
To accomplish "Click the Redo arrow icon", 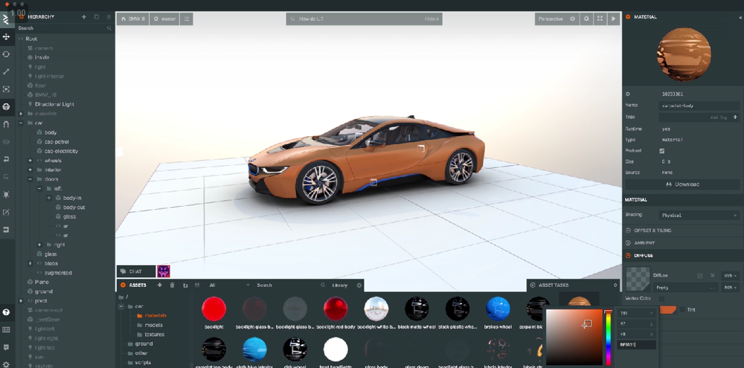I will [6, 177].
